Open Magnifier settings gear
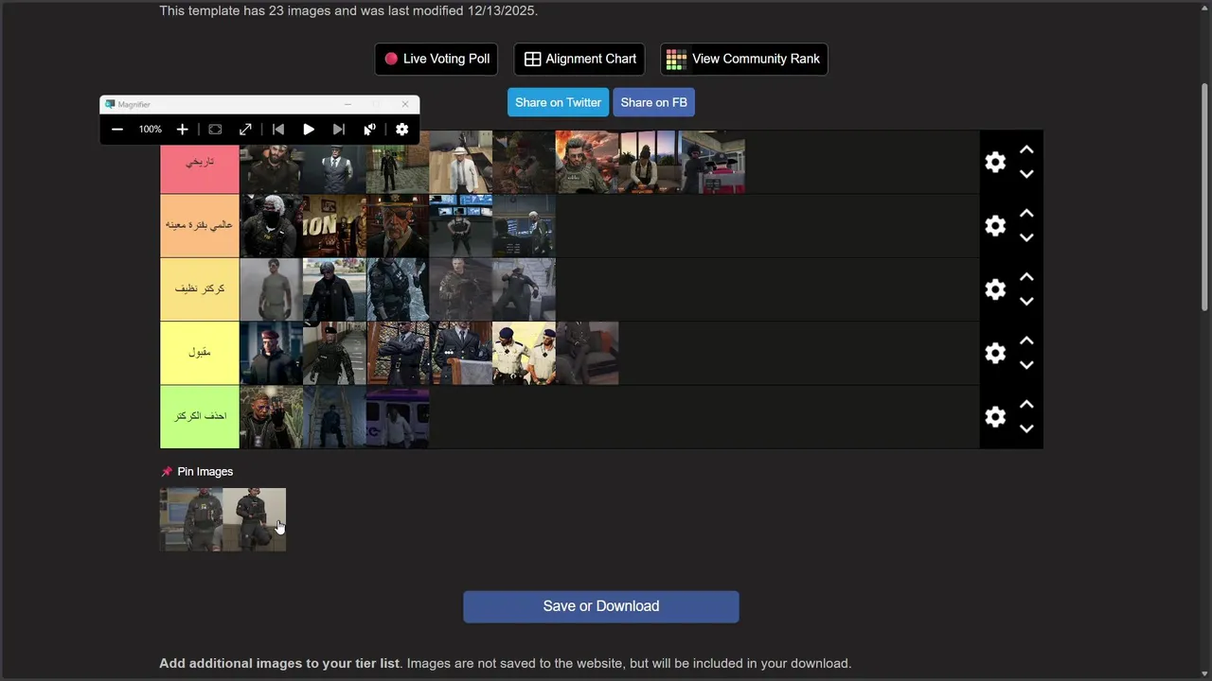Screen dimensions: 1212x681 [x=402, y=130]
